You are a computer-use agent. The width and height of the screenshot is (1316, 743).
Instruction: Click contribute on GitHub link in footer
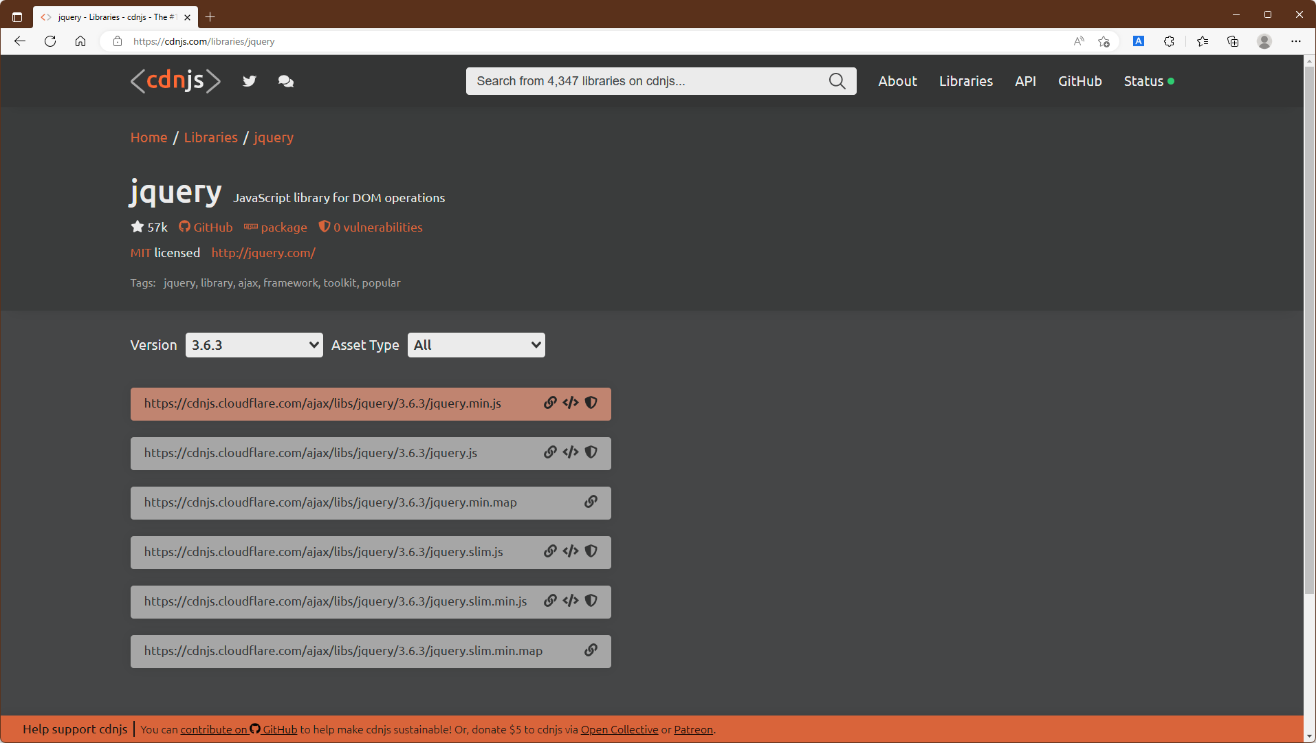coord(239,729)
